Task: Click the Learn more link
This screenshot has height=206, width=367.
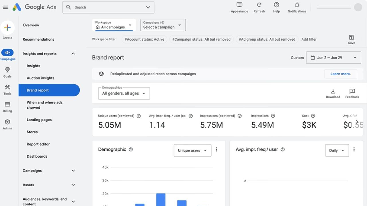Action: [x=340, y=74]
